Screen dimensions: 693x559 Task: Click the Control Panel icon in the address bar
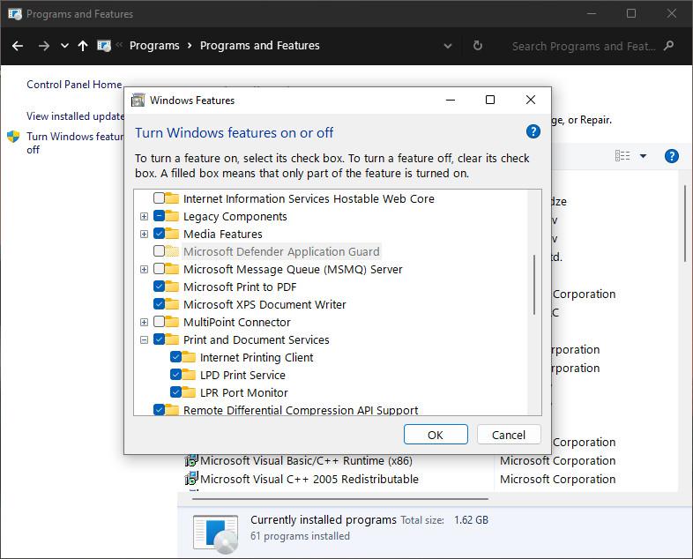104,46
